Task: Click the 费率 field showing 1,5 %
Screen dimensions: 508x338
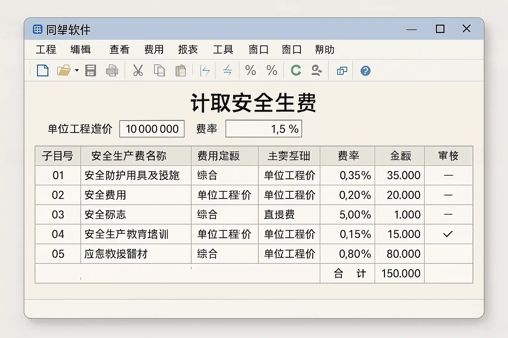Action: (x=264, y=129)
